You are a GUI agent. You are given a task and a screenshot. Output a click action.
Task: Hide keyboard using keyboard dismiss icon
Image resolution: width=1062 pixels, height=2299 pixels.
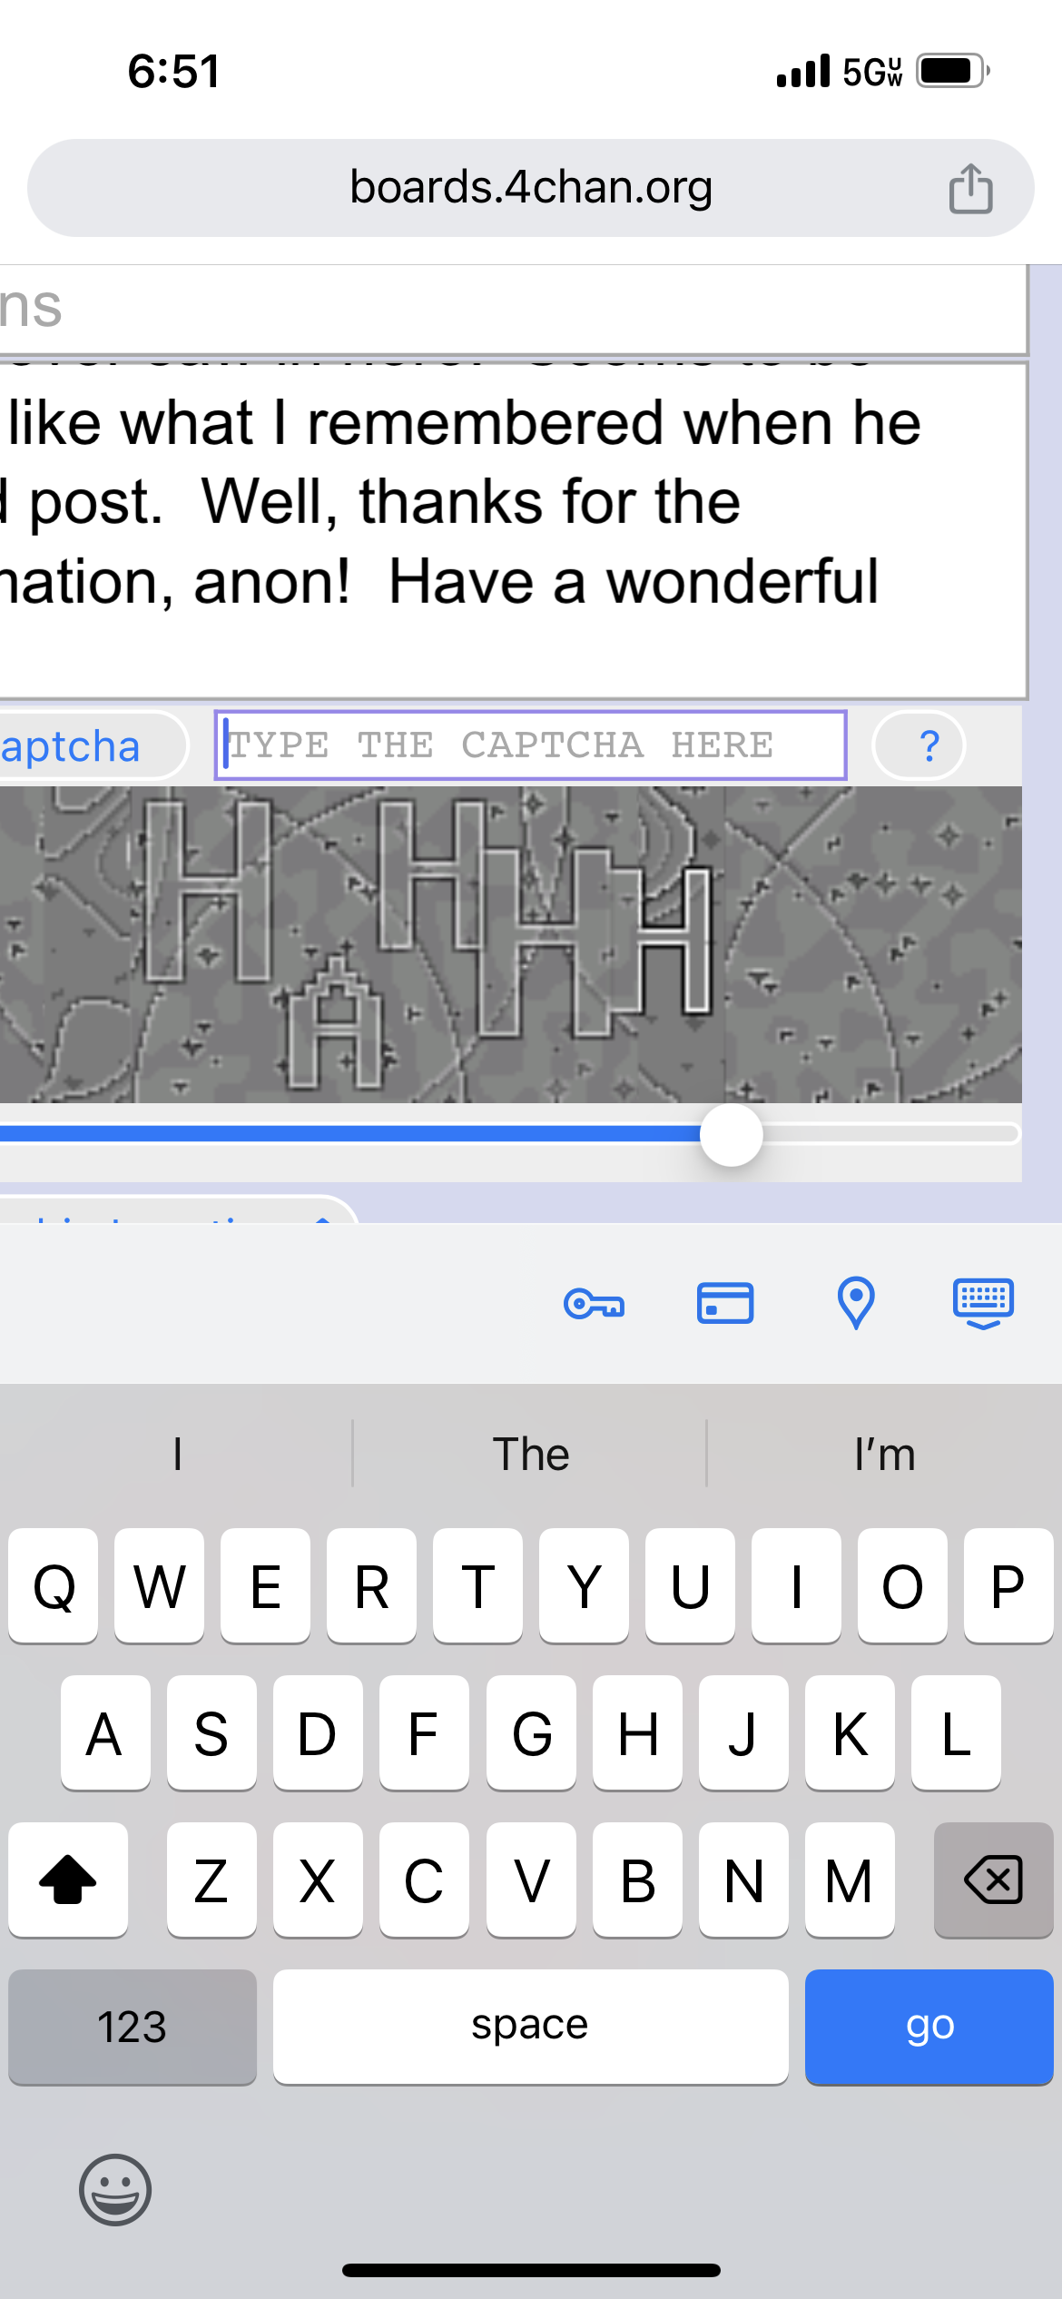point(983,1304)
